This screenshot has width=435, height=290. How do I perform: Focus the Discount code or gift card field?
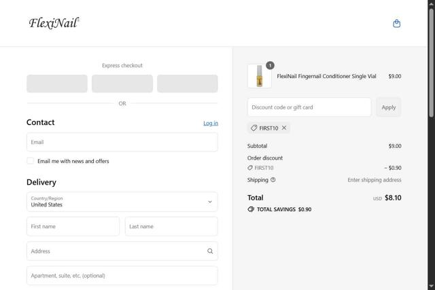pyautogui.click(x=309, y=107)
